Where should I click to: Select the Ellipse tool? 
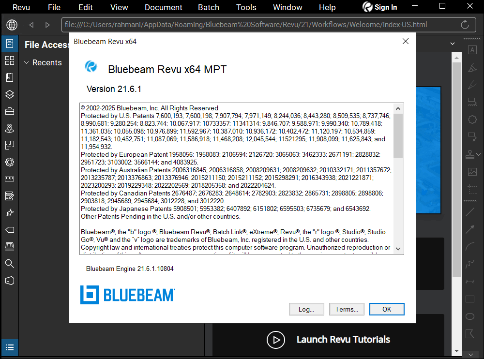(x=470, y=316)
